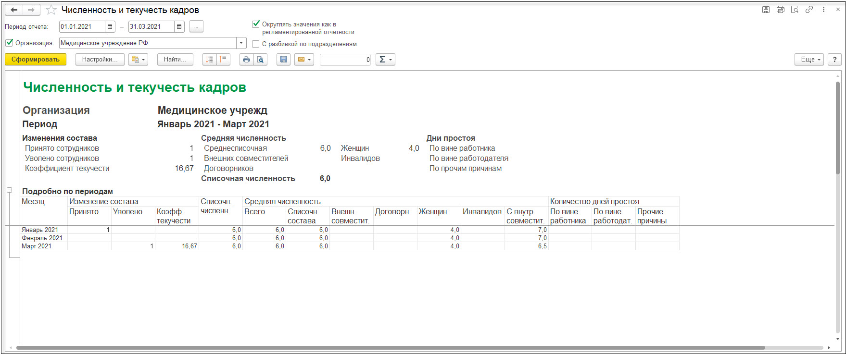Expand the Организация dropdown list
Screen dimensions: 846x354
pos(241,43)
